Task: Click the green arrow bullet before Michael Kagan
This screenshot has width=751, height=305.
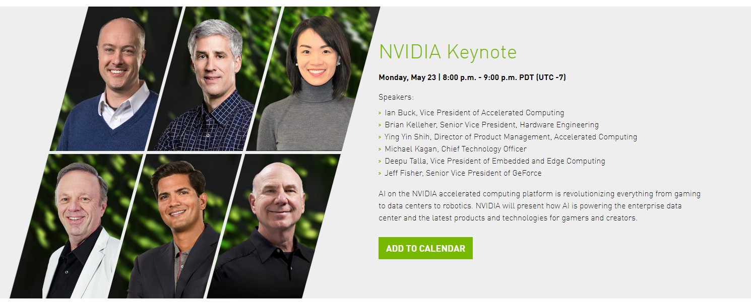Action: 380,149
